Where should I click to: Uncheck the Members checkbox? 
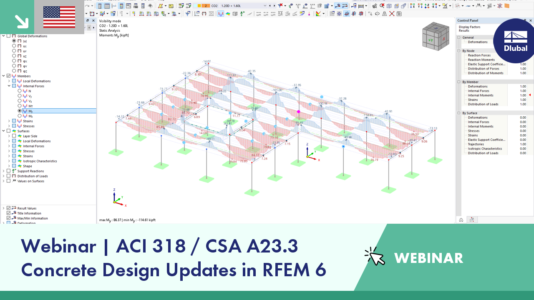9,76
